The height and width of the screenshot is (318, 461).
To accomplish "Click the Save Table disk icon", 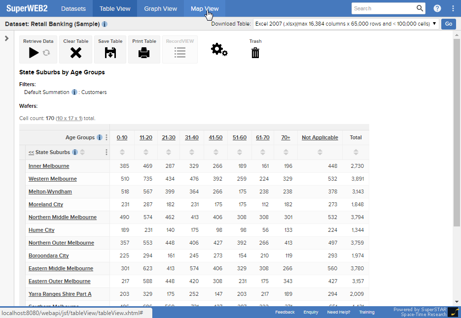I will [110, 53].
